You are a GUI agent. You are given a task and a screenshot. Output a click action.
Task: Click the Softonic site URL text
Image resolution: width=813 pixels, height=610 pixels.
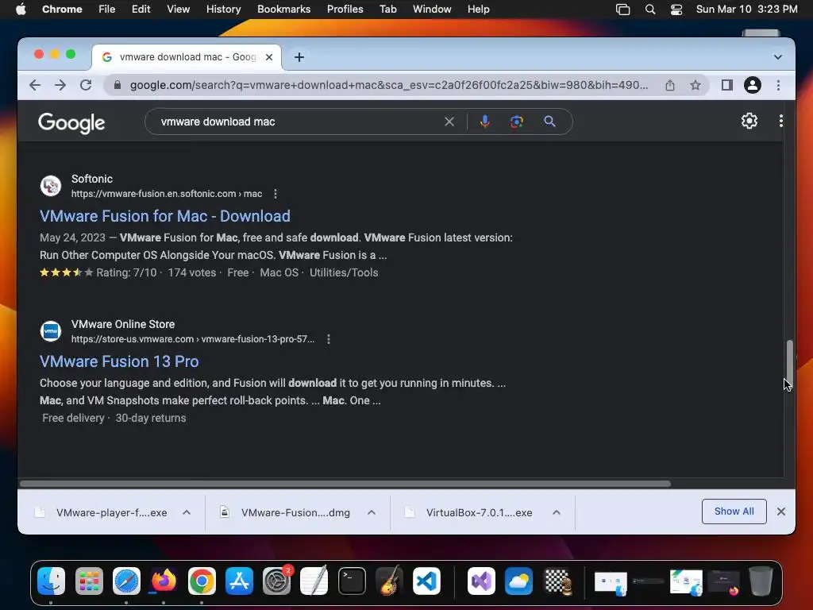[x=167, y=194]
